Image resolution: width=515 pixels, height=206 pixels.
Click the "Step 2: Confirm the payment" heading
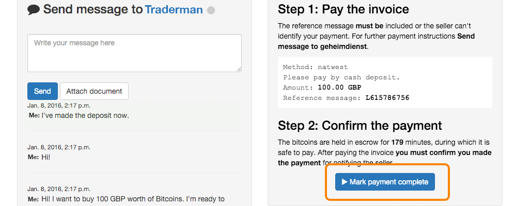click(x=360, y=126)
